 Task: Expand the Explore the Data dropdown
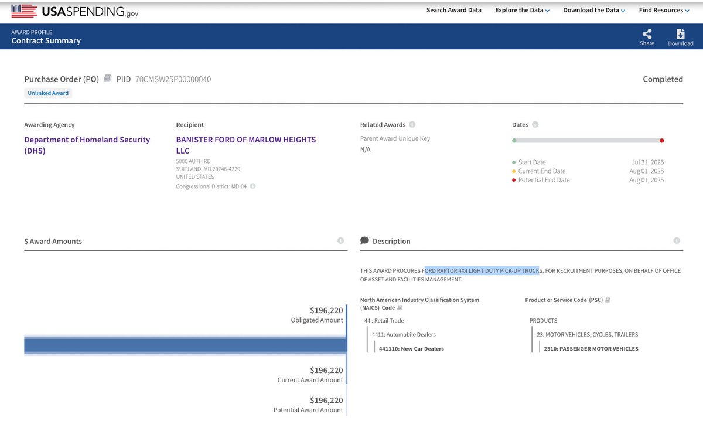click(523, 10)
